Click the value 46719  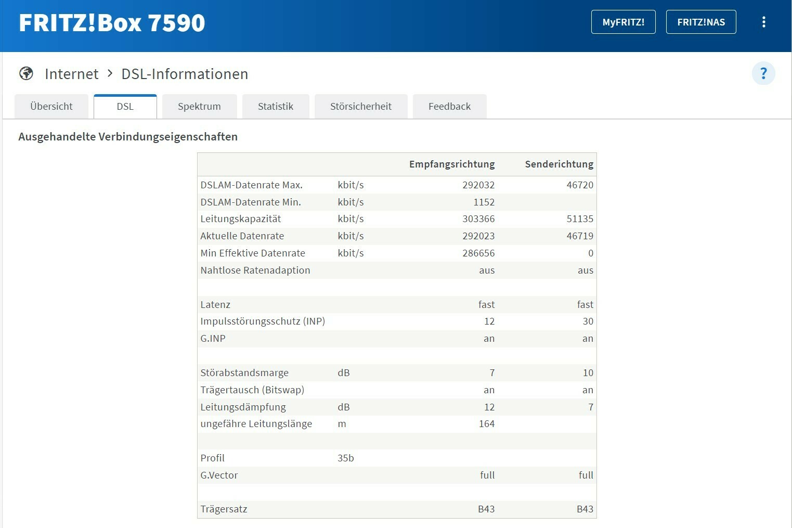tap(580, 236)
